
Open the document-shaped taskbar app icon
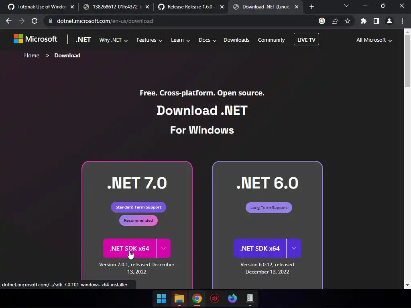point(250,298)
